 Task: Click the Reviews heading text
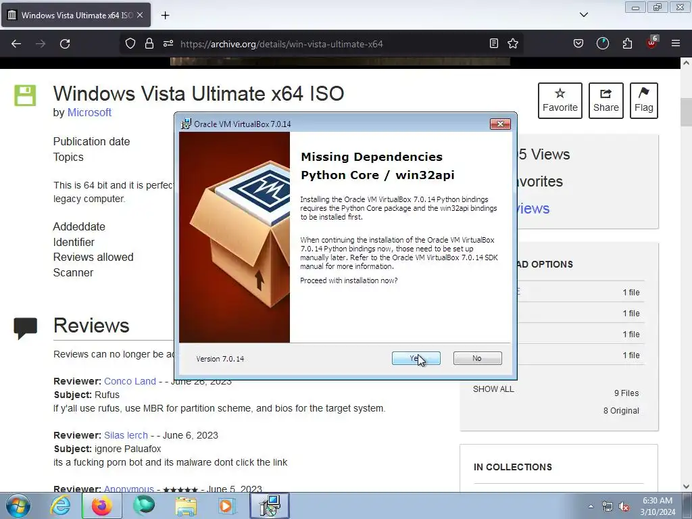click(x=91, y=326)
